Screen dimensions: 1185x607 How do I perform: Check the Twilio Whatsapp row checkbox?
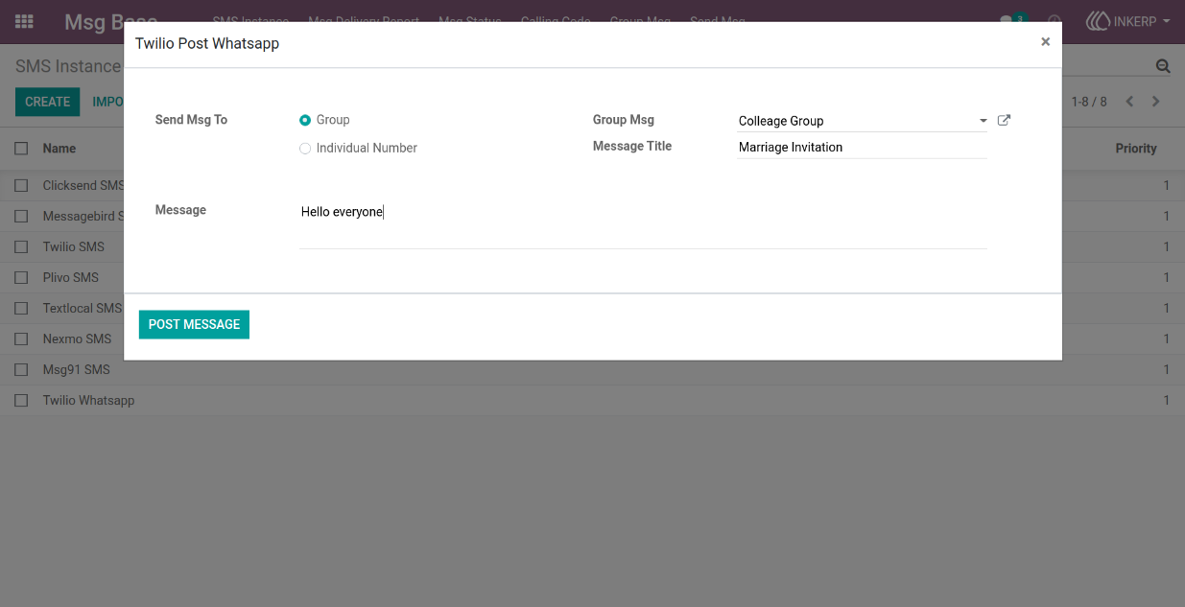[21, 400]
